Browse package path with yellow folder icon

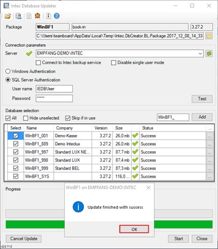pyautogui.click(x=209, y=36)
